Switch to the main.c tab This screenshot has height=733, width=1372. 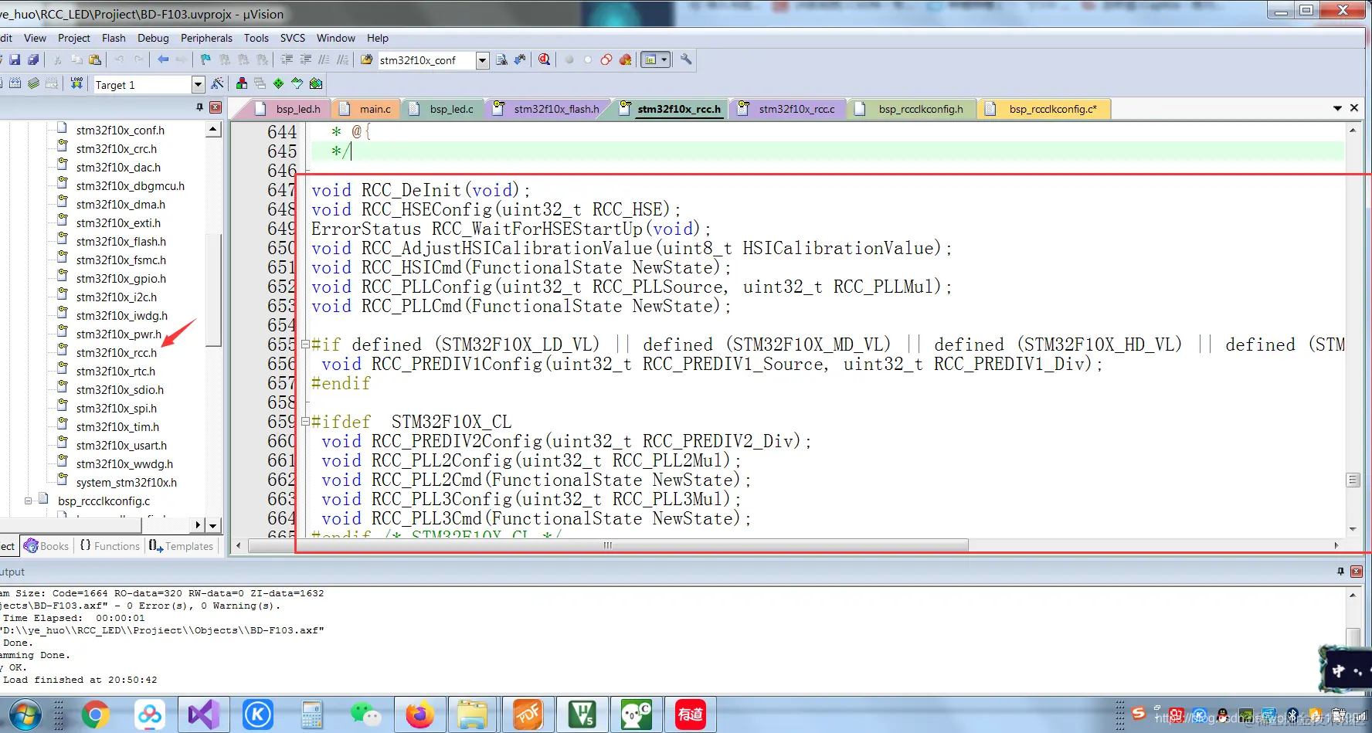pyautogui.click(x=366, y=109)
